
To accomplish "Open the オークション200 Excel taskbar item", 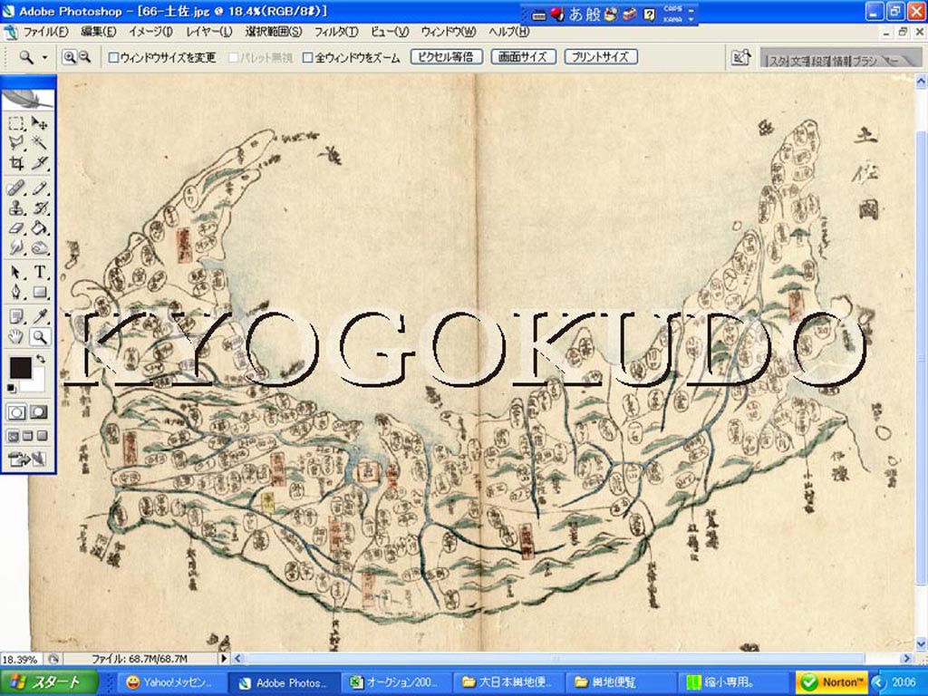I will [394, 682].
